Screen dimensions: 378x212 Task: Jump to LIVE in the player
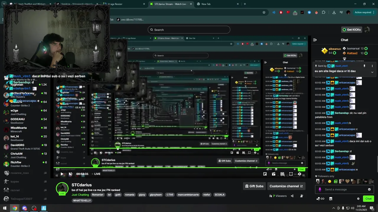tap(96, 174)
